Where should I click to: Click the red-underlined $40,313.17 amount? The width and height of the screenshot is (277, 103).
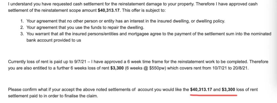201,89
